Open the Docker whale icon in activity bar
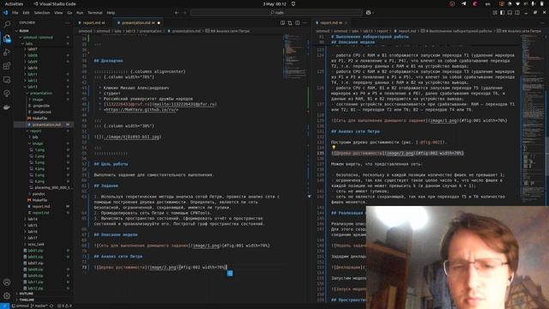 [7, 107]
